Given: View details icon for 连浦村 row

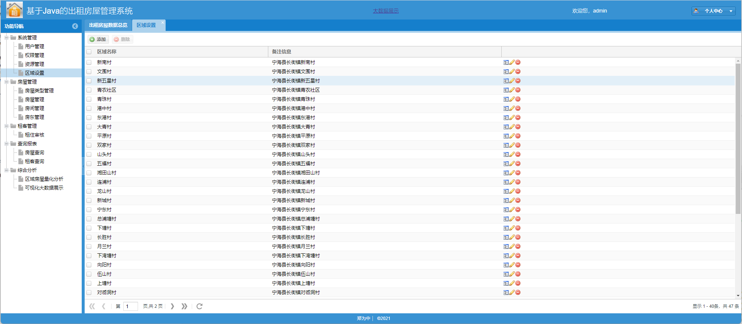Looking at the screenshot, I should 506,182.
